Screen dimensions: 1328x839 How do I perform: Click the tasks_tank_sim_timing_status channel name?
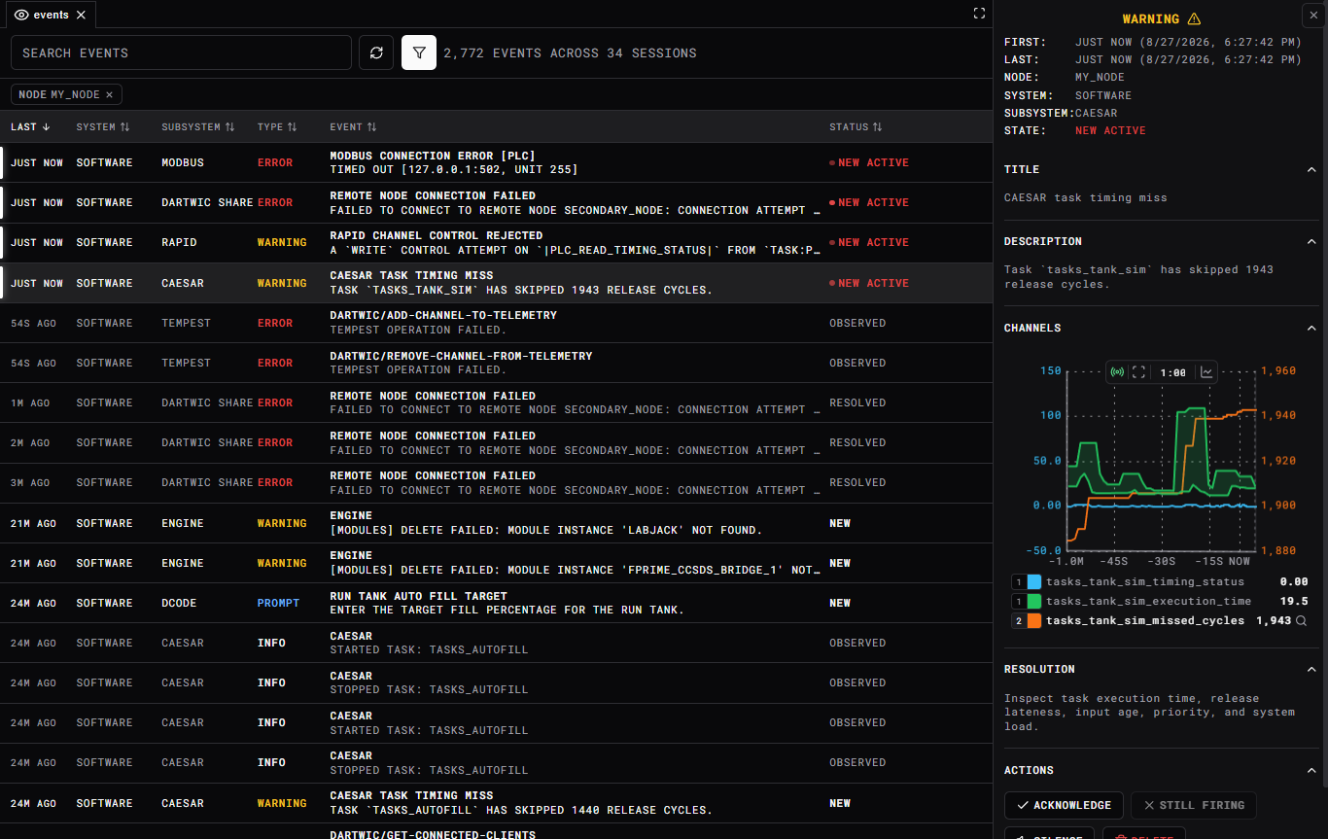click(1145, 581)
